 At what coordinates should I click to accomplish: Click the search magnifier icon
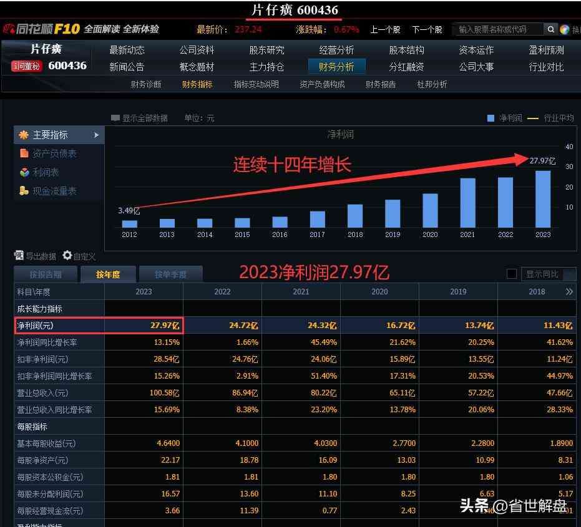click(550, 29)
